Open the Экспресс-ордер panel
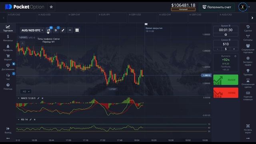Screen dimensions: 256x144 (248, 61)
